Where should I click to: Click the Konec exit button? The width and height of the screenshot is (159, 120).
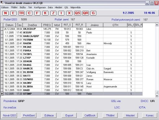click(x=150, y=115)
